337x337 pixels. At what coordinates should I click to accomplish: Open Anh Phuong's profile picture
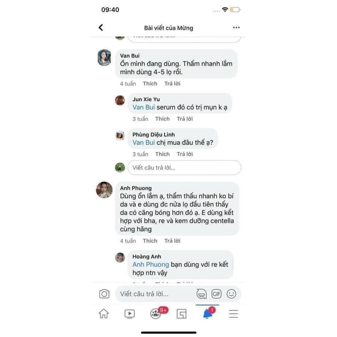104,190
